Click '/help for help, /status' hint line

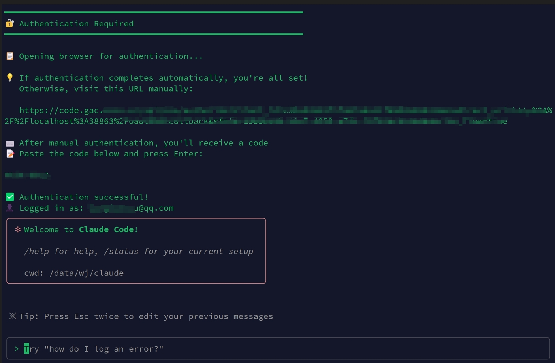139,251
